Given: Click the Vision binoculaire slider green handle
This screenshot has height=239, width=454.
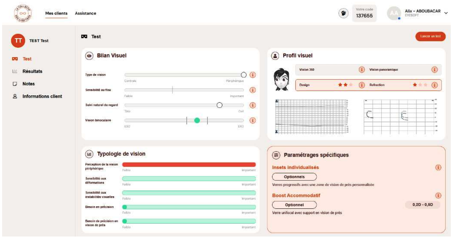Looking at the screenshot, I should pos(197,120).
